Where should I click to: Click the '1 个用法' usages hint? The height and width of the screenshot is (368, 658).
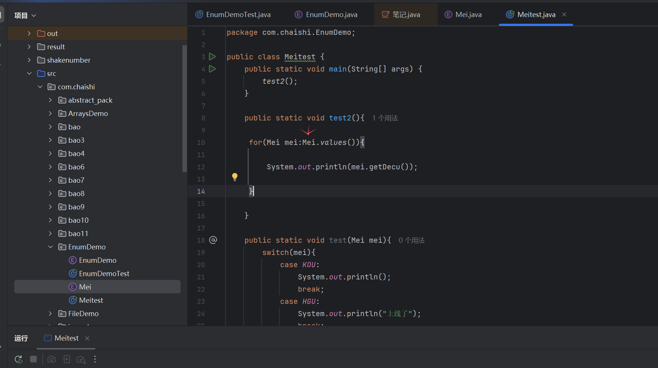point(385,118)
